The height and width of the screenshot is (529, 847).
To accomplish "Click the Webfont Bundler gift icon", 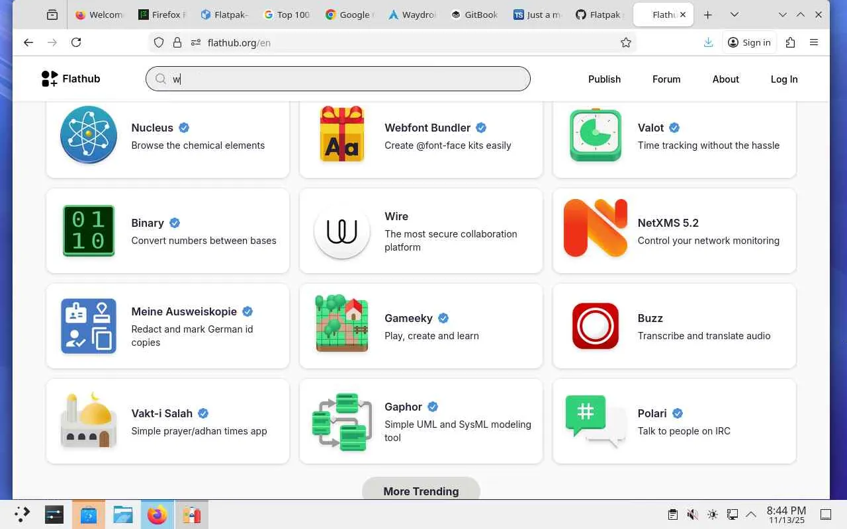I will tap(342, 135).
